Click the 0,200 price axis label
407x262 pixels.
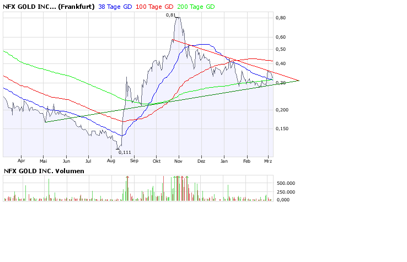point(281,110)
